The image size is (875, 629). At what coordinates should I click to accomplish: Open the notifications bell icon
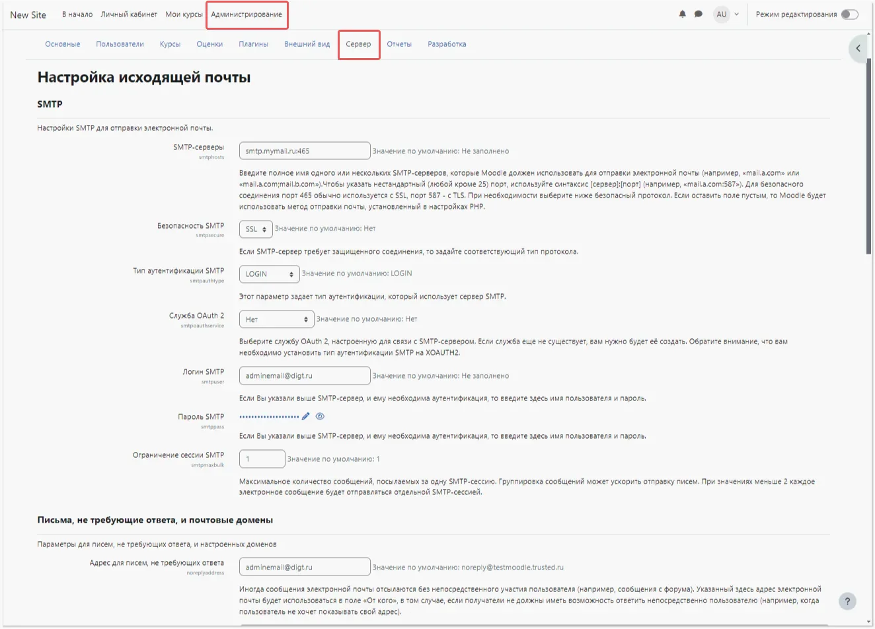pyautogui.click(x=683, y=13)
